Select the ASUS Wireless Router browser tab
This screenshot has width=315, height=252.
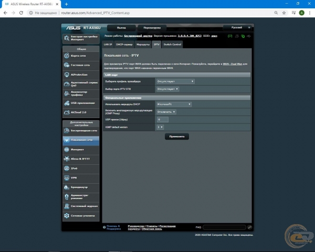(31, 4)
